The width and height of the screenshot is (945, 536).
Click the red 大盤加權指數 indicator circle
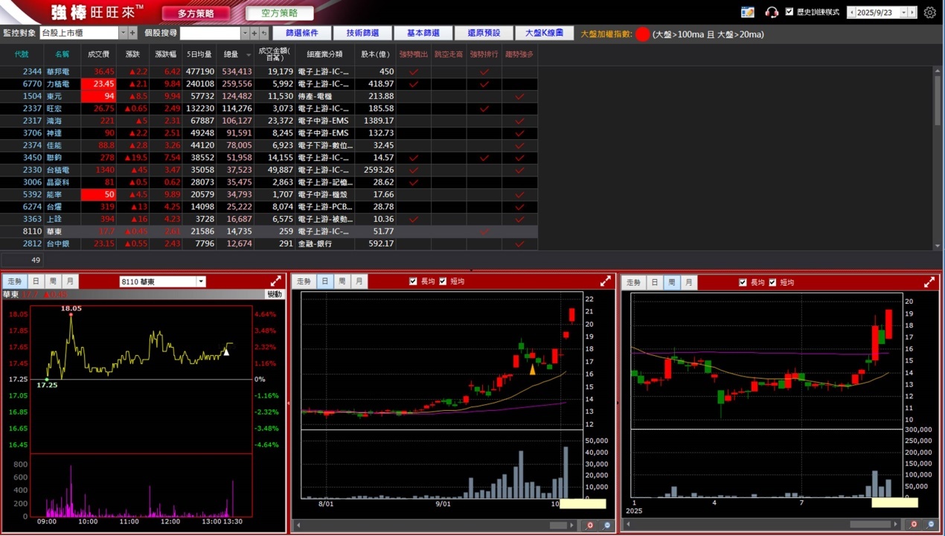tap(643, 34)
